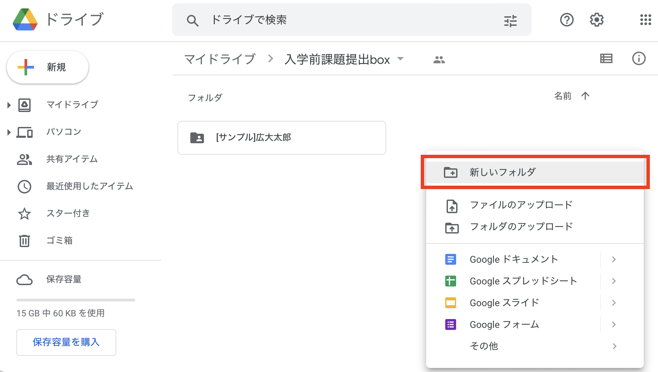Click 保存容量を購入 button

tap(66, 342)
